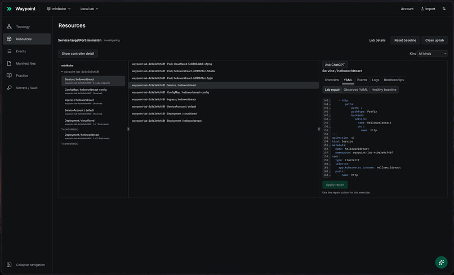Viewport: 454px width, 275px height.
Task: Switch to the YAML tab
Action: tap(348, 80)
